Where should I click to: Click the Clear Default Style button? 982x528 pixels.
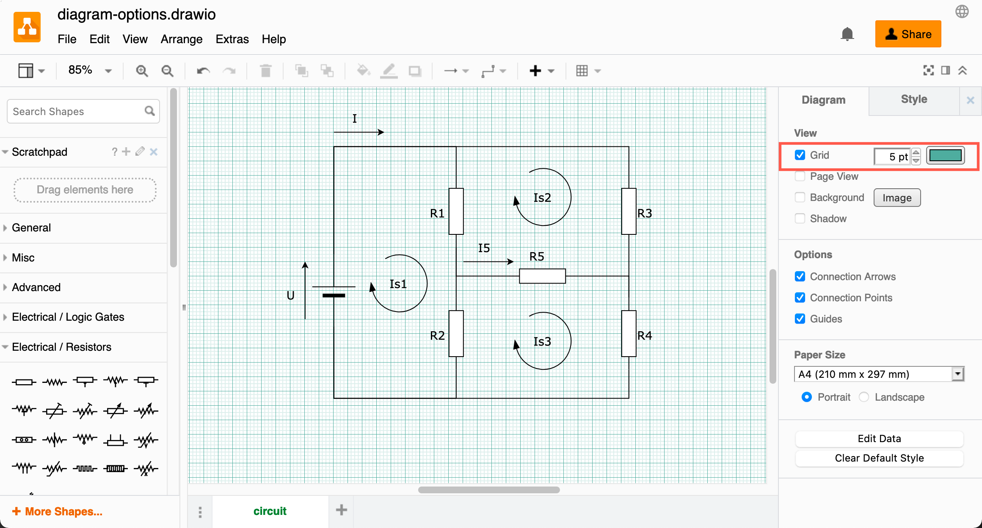879,458
